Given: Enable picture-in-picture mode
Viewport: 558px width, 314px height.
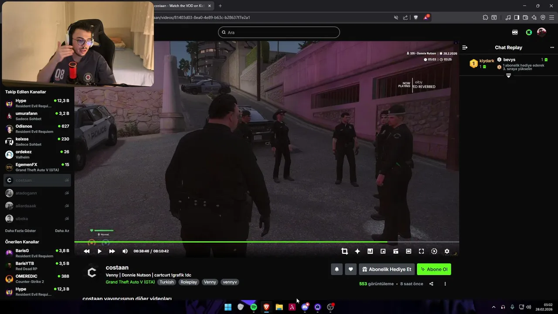Looking at the screenshot, I should click(383, 251).
